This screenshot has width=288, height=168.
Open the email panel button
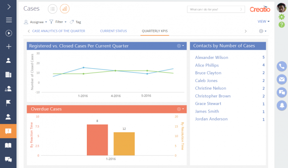[x=282, y=79]
